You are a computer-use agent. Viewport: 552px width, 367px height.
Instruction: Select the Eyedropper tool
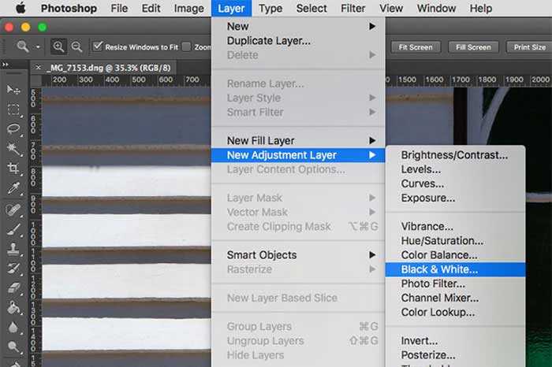pyautogui.click(x=13, y=188)
